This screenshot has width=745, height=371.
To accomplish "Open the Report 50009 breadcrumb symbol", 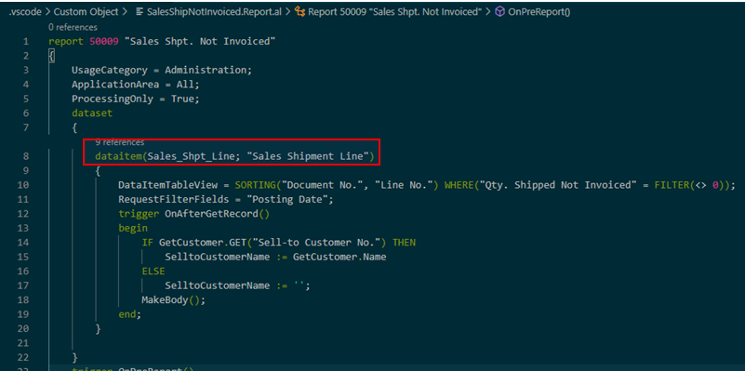I will point(395,12).
